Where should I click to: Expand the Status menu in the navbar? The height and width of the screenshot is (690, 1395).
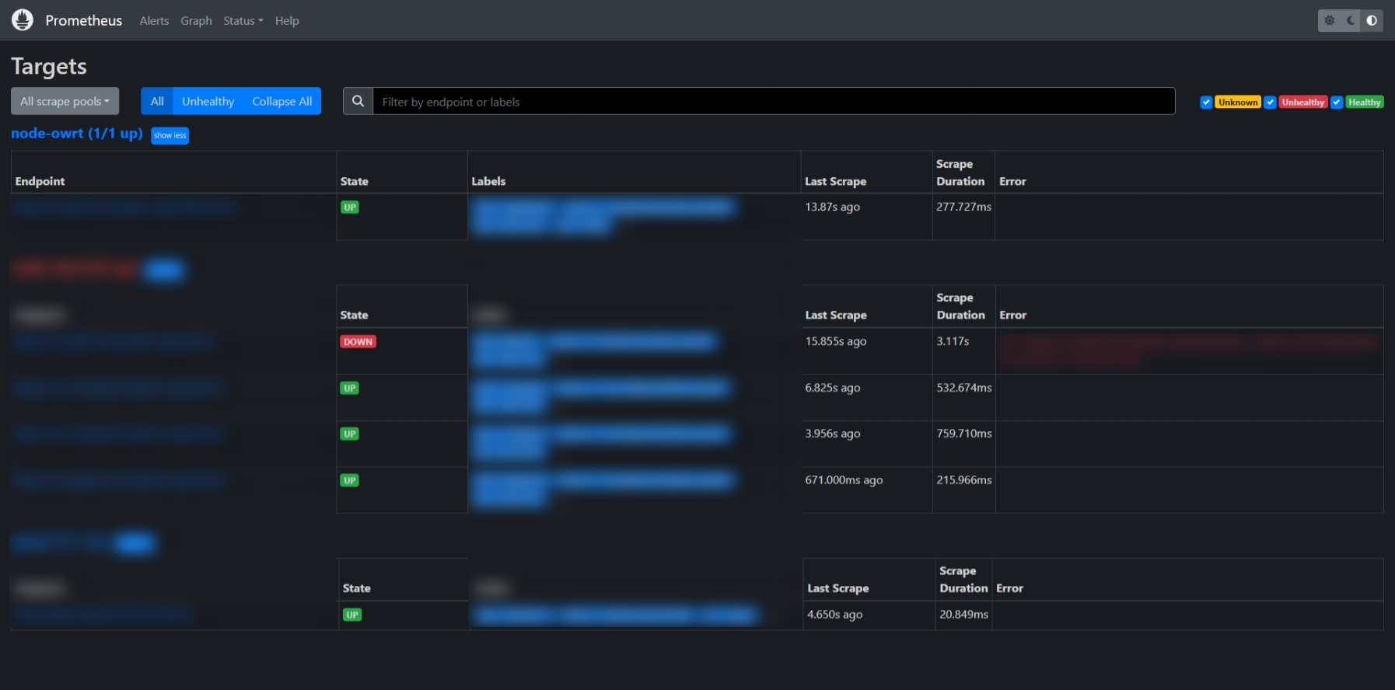click(x=243, y=21)
